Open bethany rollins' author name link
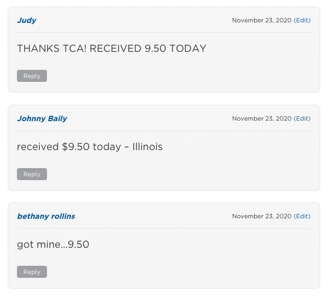329x298 pixels. 46,216
